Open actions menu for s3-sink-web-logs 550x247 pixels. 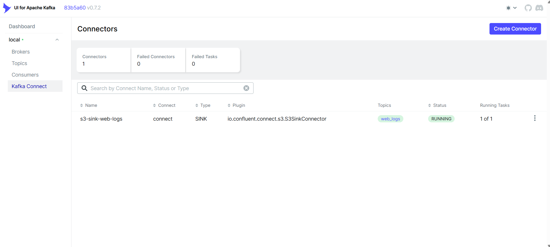click(x=535, y=118)
